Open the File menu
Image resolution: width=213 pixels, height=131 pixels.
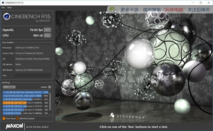[x=3, y=8]
